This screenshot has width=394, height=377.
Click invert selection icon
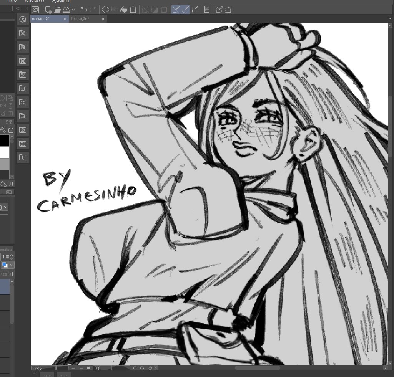[x=154, y=10]
